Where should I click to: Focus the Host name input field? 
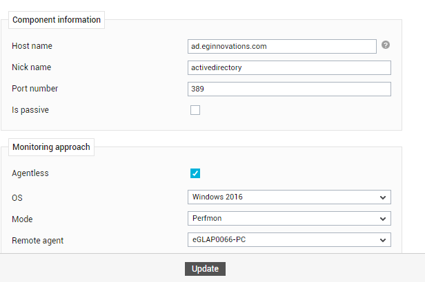[282, 47]
